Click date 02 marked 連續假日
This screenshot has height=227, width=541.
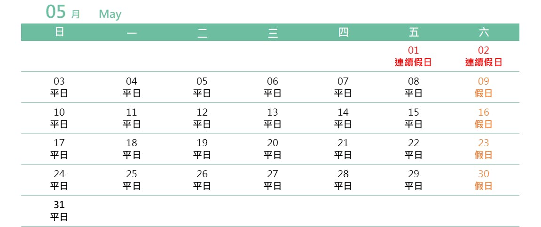click(484, 56)
